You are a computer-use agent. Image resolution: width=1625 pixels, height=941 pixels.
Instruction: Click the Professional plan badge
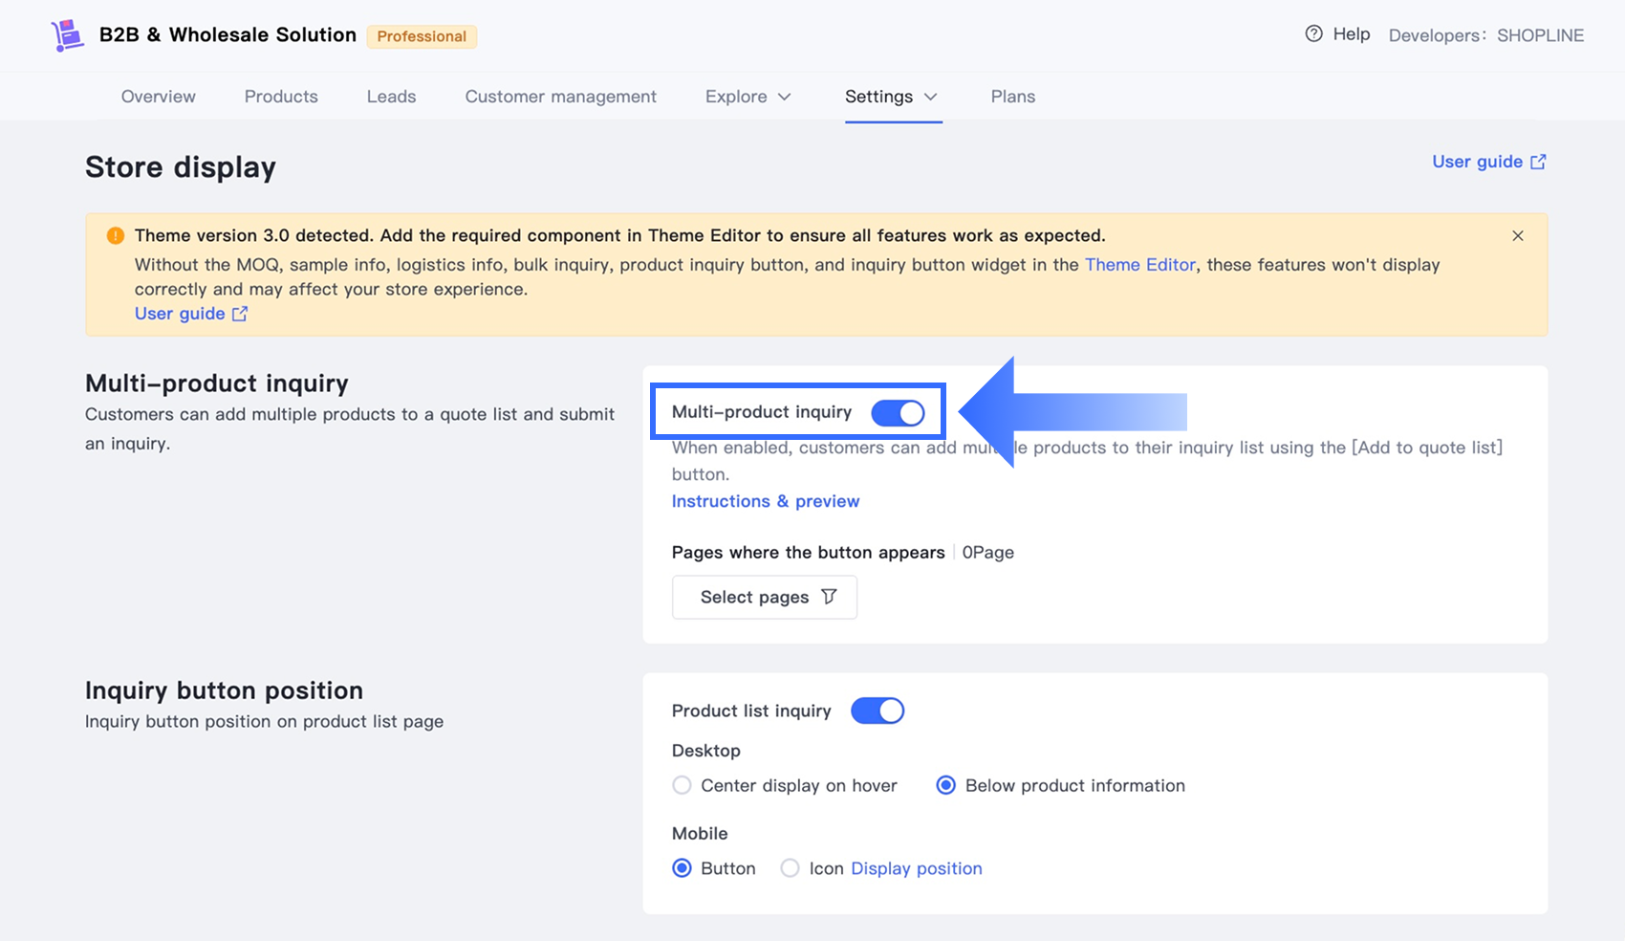tap(422, 36)
